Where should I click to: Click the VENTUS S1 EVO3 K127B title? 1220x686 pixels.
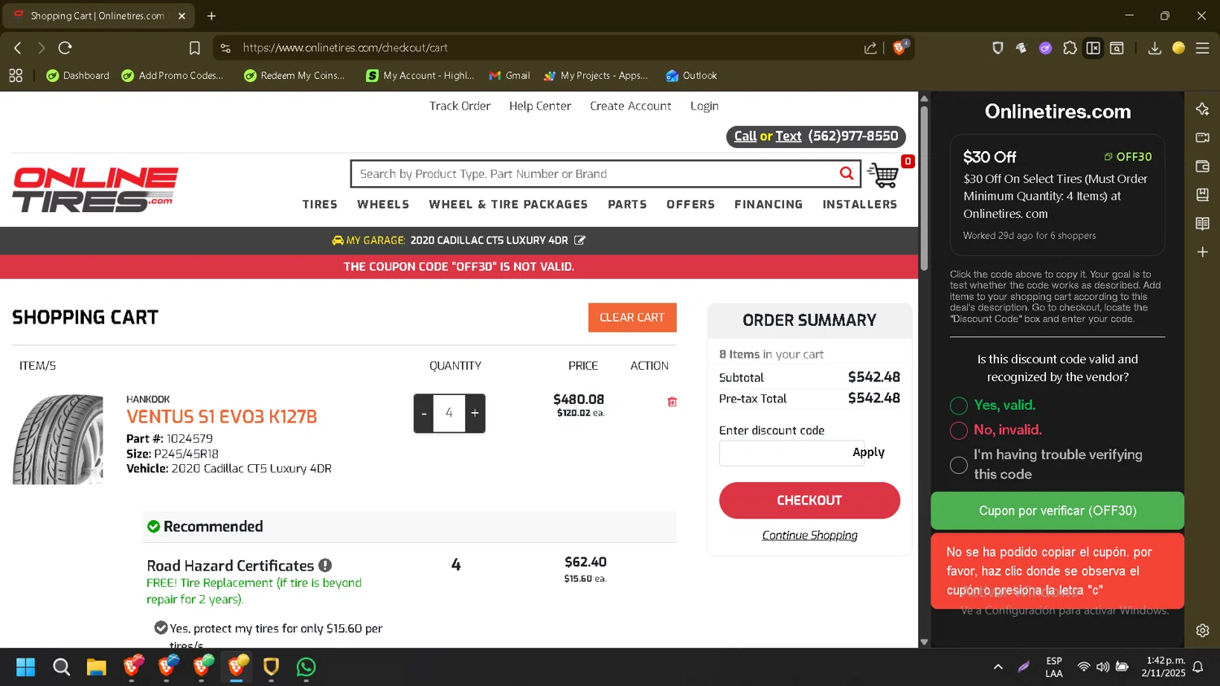tap(221, 417)
